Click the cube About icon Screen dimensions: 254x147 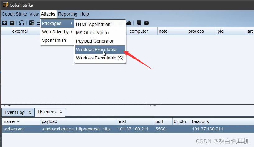click(x=146, y=23)
